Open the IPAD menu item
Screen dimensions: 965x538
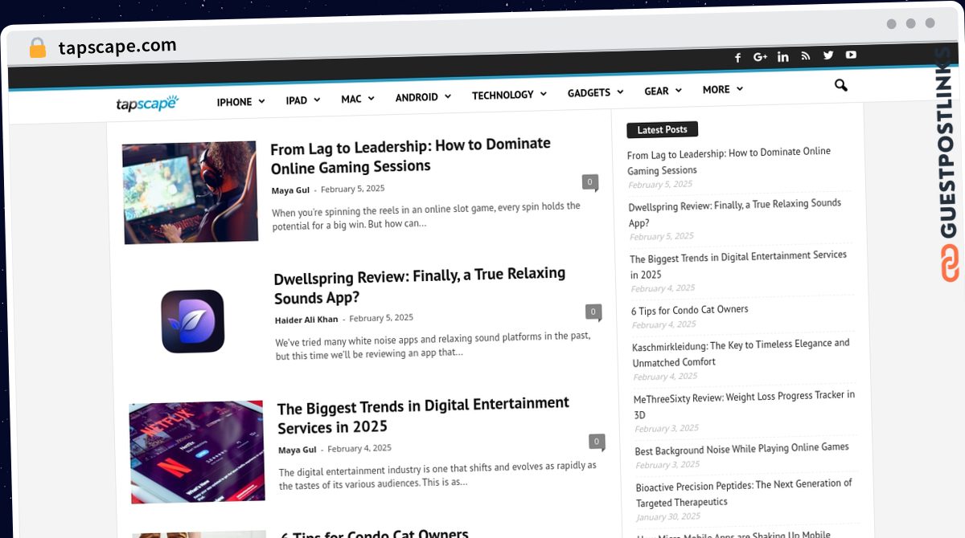[296, 100]
